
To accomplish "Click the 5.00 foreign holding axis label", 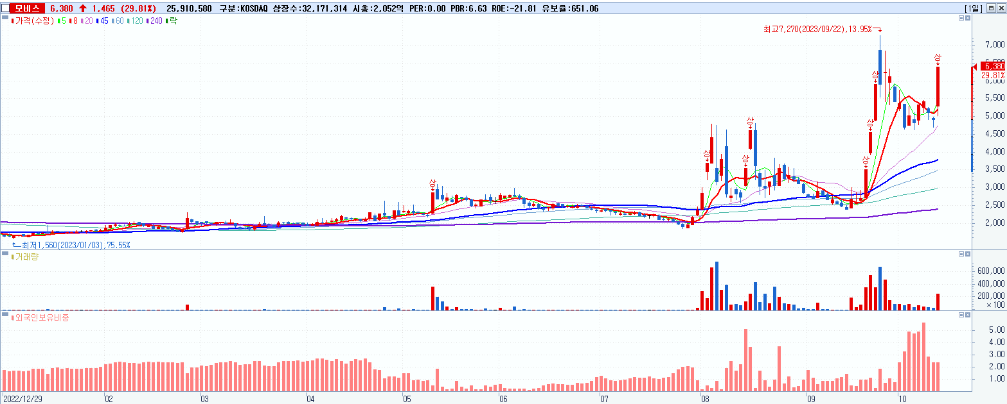I will pyautogui.click(x=996, y=330).
